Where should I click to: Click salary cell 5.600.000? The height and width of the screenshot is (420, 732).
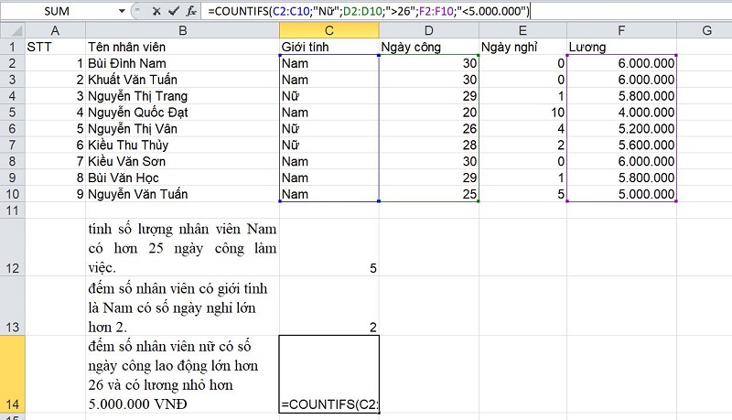click(x=621, y=145)
